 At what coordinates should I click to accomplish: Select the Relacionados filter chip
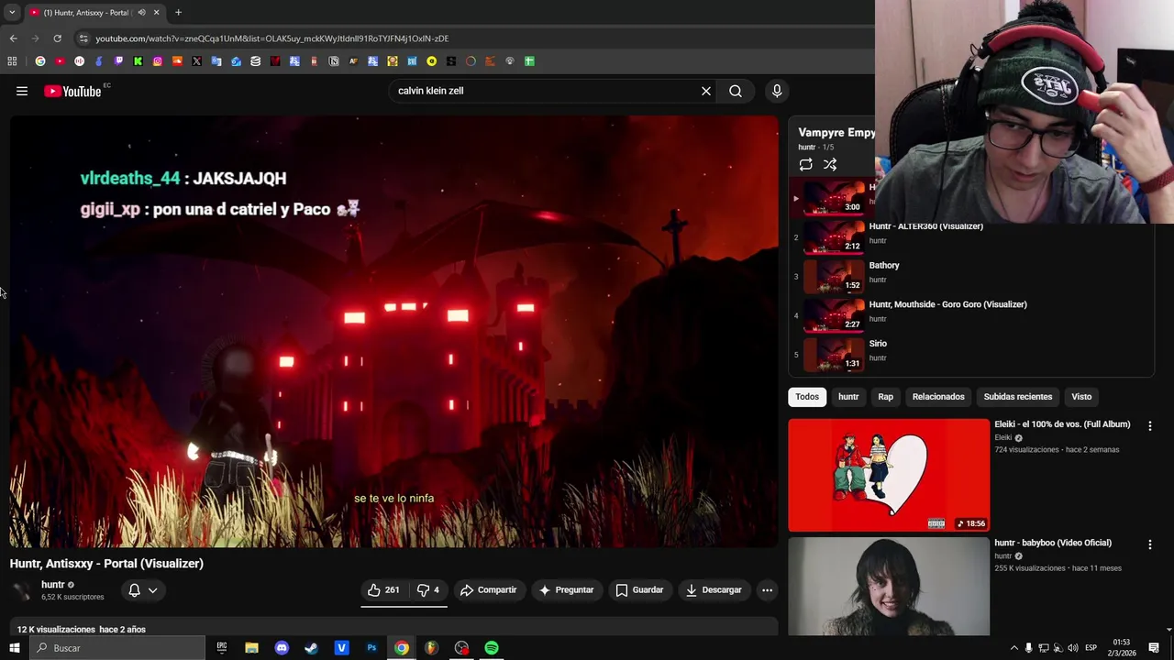point(938,397)
